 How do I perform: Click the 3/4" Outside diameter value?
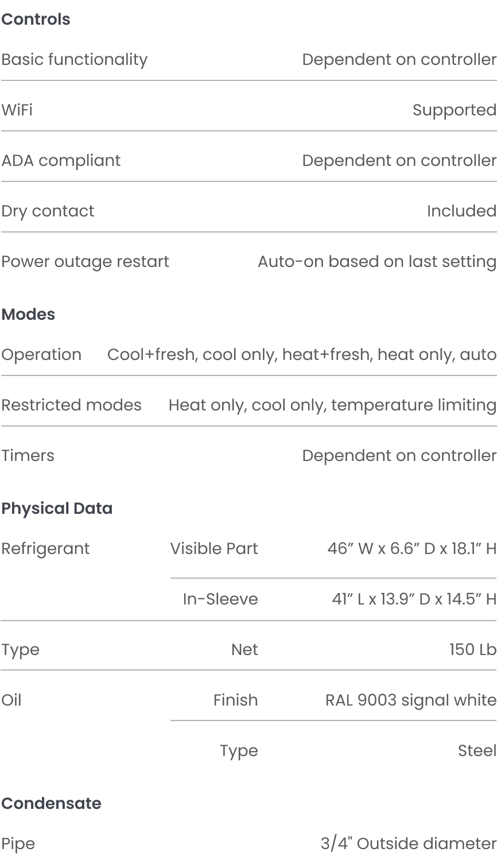[409, 844]
